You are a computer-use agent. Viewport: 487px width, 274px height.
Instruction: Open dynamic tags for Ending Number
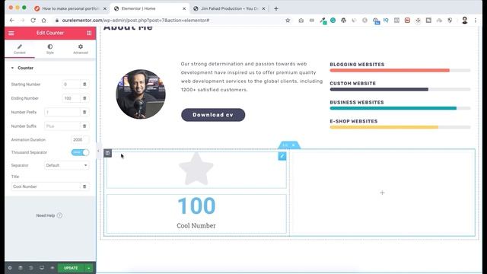(x=84, y=98)
